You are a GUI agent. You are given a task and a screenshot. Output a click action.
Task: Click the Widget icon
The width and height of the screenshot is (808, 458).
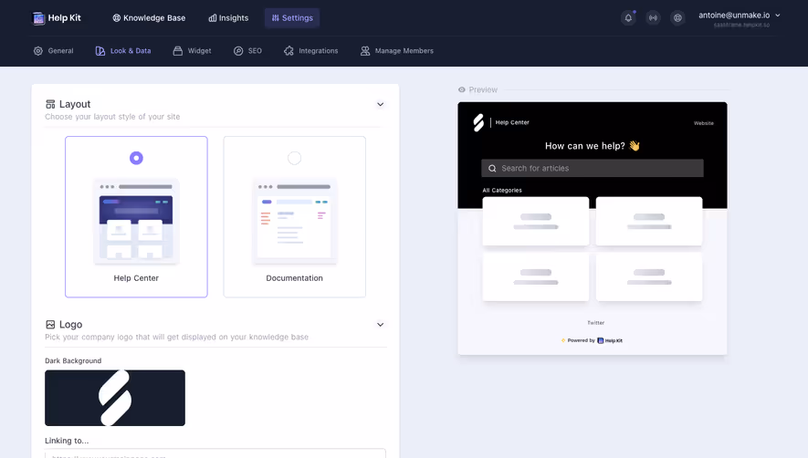click(178, 51)
